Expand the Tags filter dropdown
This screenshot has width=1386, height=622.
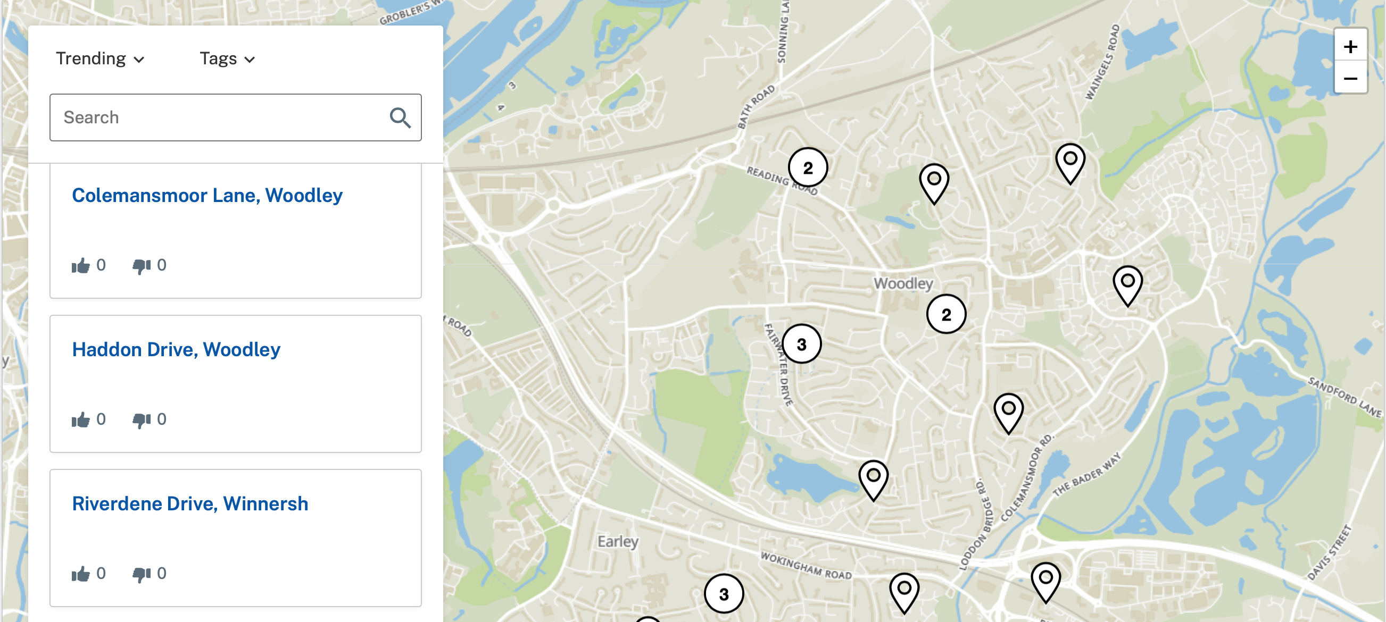pos(227,58)
